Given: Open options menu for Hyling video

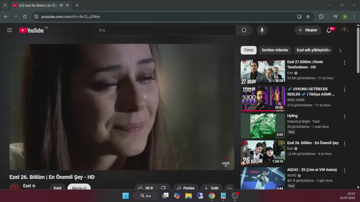Looking at the screenshot, I should 345,116.
